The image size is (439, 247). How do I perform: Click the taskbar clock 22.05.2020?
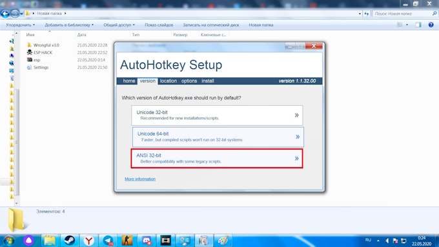(x=422, y=241)
